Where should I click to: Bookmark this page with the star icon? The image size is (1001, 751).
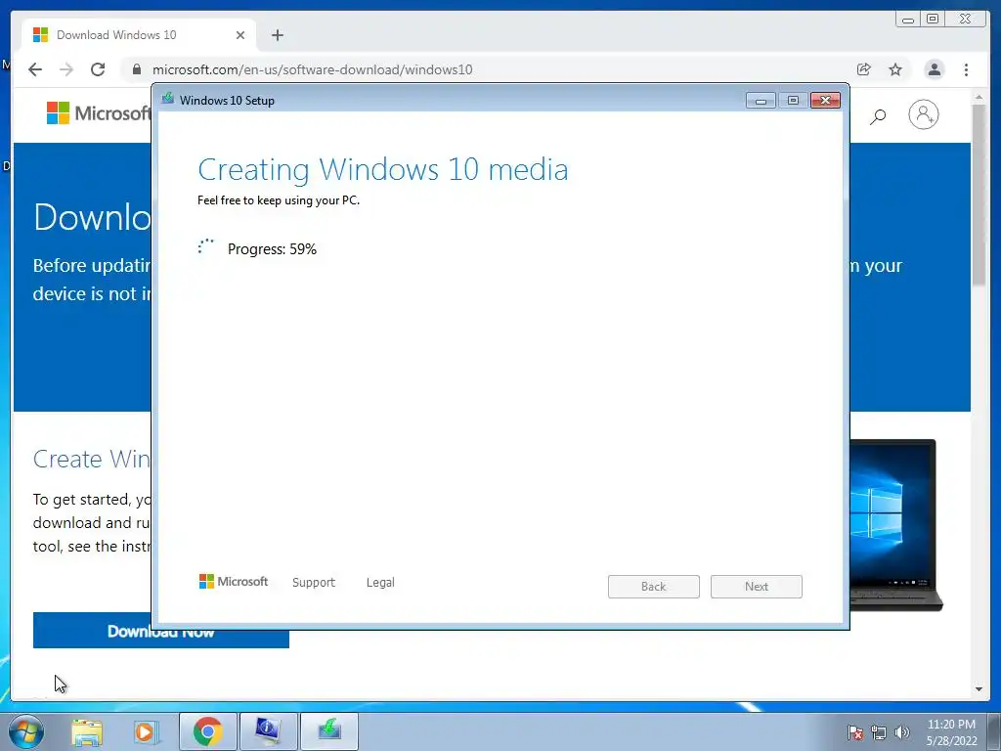[x=895, y=69]
